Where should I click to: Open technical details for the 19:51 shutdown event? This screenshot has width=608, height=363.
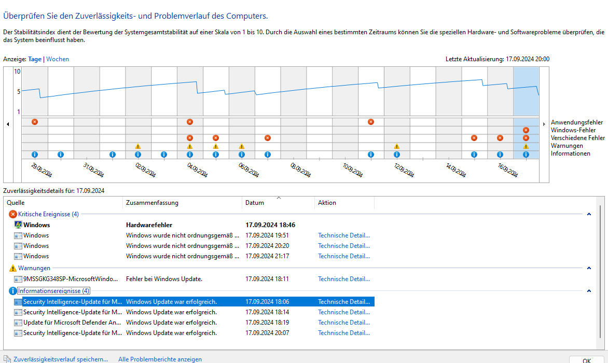tap(344, 235)
